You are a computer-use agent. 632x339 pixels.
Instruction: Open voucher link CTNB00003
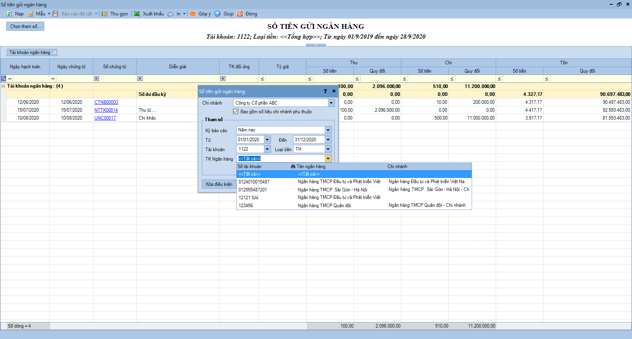pos(106,102)
